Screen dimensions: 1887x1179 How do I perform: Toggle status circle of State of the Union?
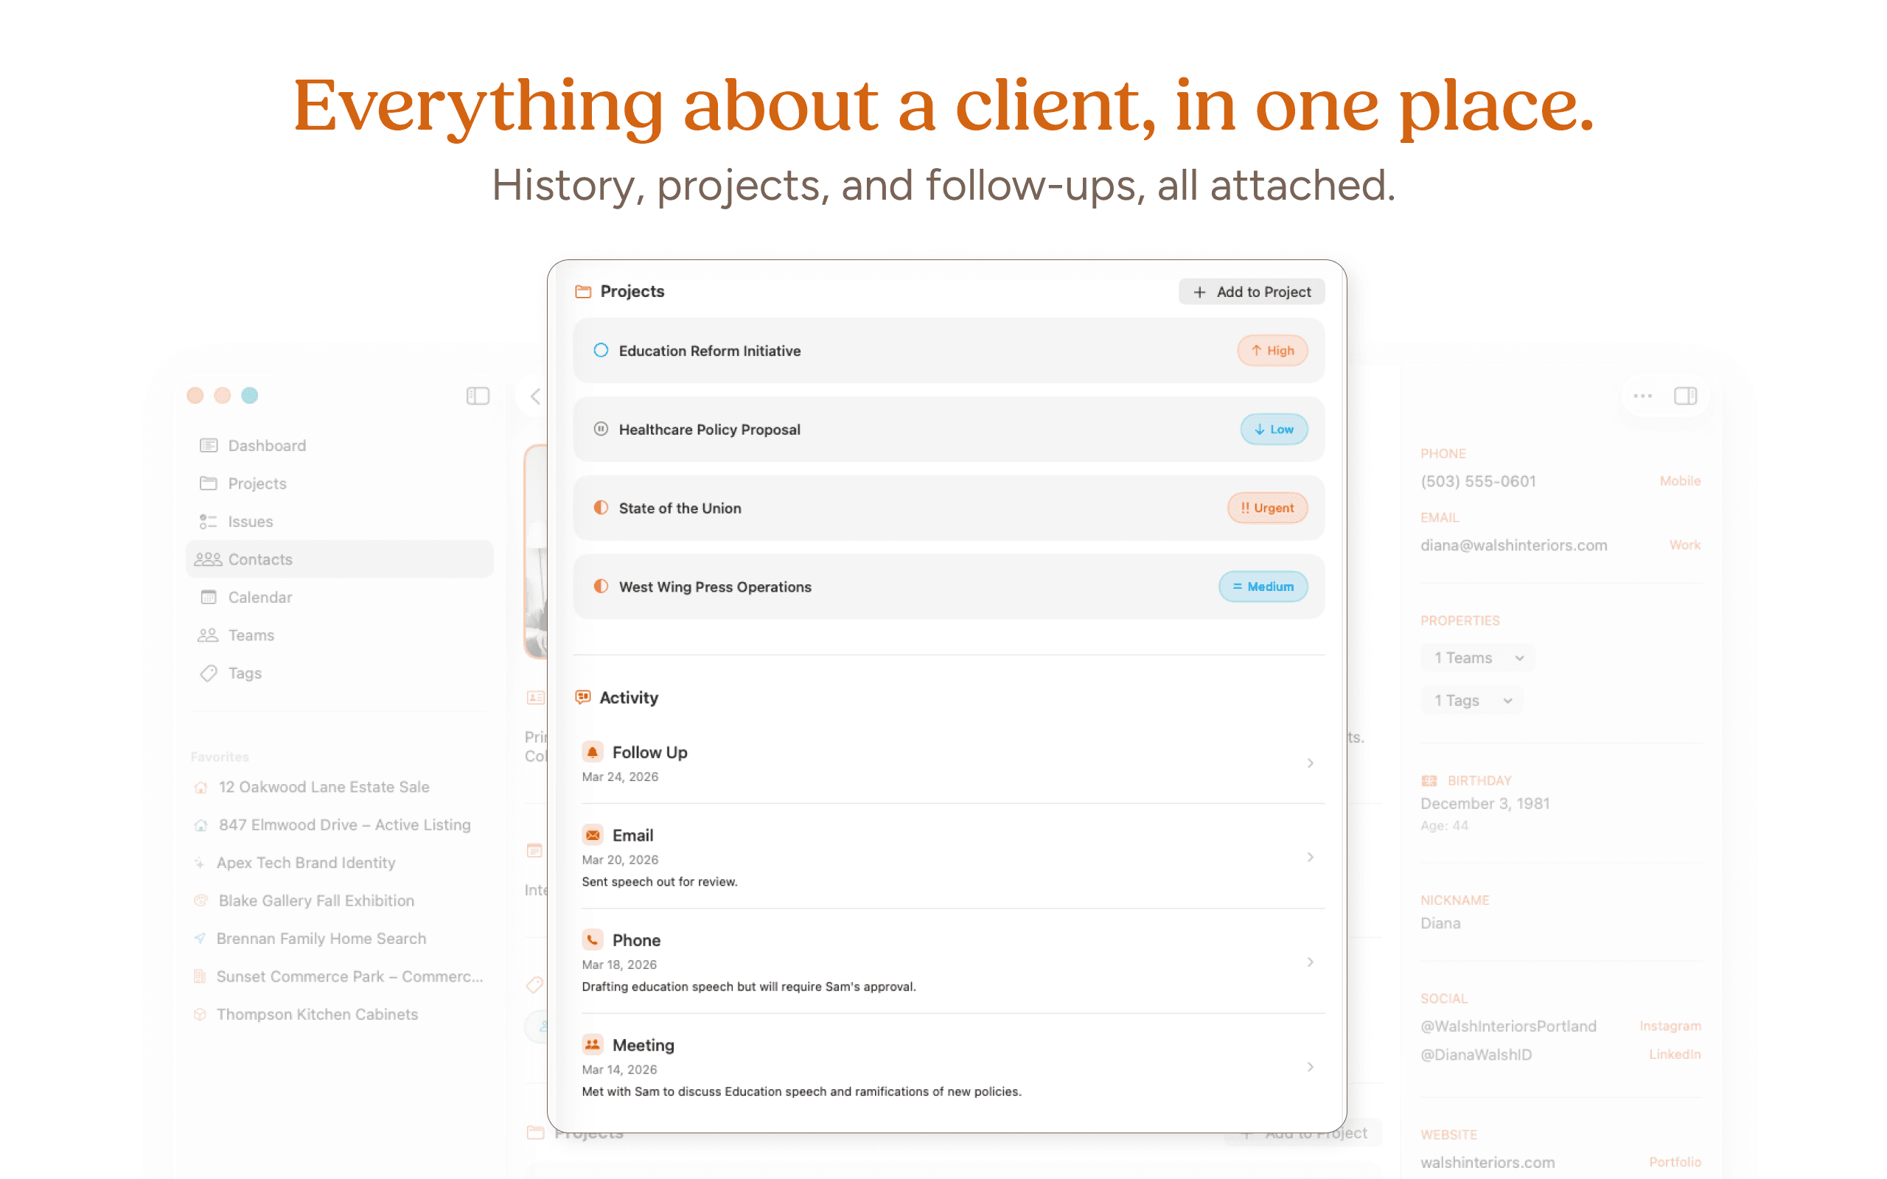(601, 508)
